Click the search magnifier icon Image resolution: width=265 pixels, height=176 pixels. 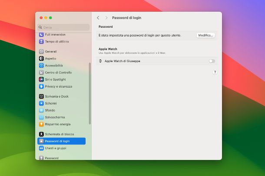[40, 27]
